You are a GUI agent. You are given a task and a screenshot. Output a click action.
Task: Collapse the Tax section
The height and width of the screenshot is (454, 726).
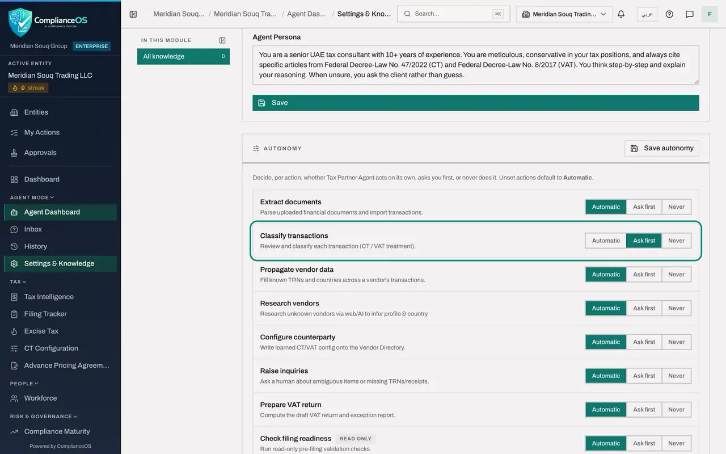18,281
